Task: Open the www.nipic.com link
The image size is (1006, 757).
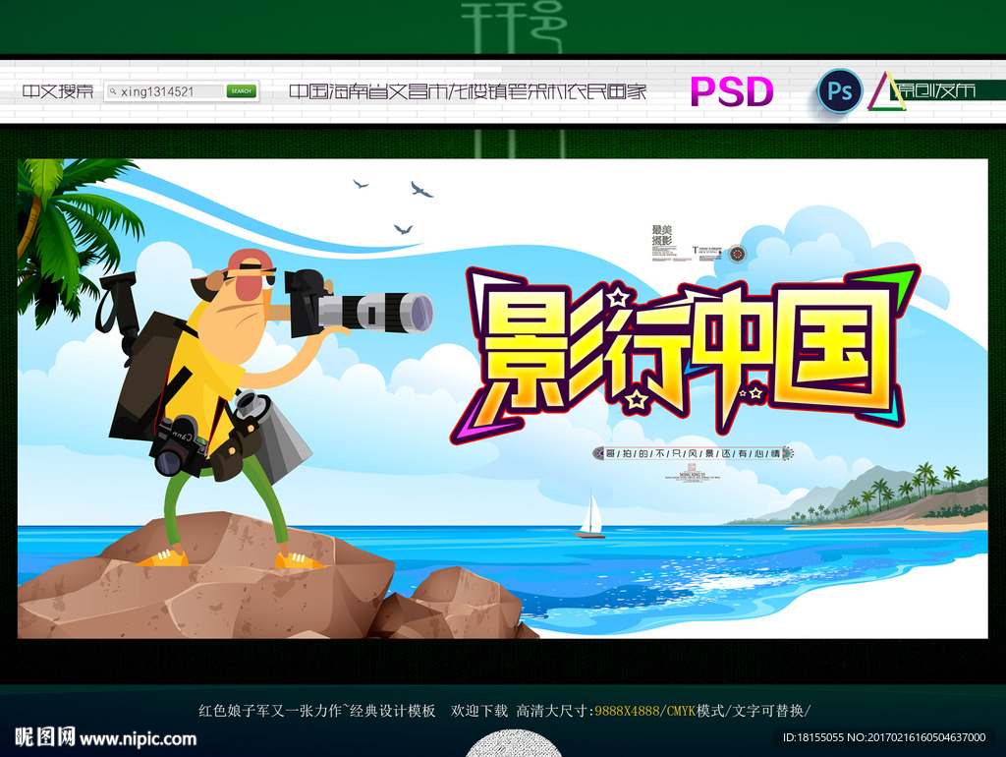Action: pos(138,739)
